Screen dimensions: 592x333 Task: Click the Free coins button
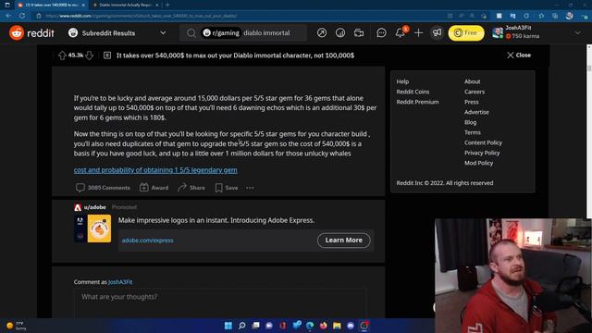tap(466, 33)
